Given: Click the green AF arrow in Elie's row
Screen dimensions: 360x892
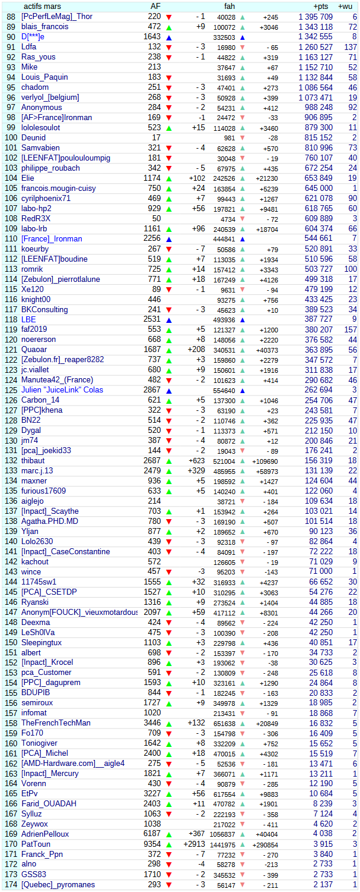Looking at the screenshot, I should click(x=169, y=178).
